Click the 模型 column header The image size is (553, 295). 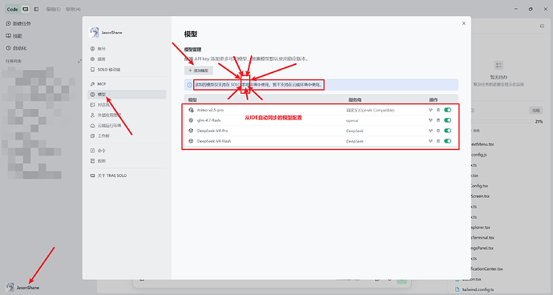pyautogui.click(x=192, y=100)
